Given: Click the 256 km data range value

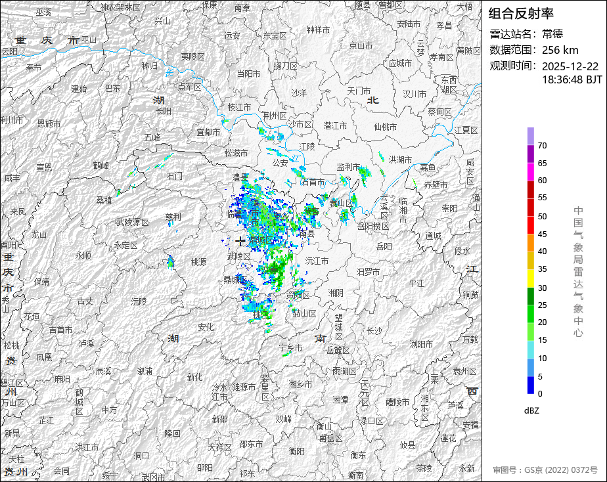Looking at the screenshot, I should coord(560,50).
